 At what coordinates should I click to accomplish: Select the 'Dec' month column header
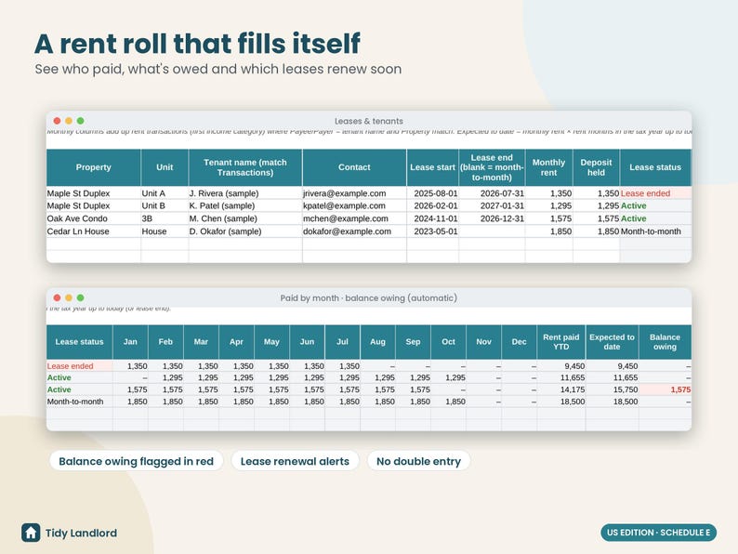pos(520,342)
